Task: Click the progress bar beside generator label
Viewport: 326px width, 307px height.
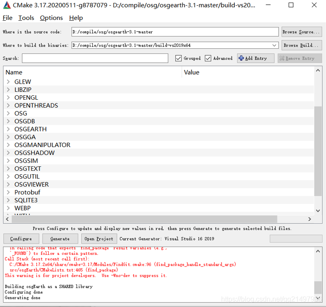Action: (x=296, y=238)
